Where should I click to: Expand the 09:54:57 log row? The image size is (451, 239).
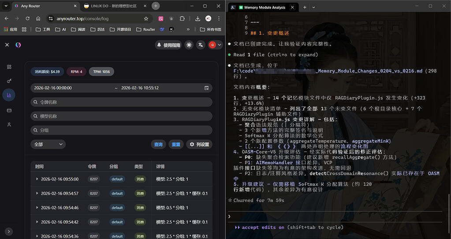click(x=37, y=193)
